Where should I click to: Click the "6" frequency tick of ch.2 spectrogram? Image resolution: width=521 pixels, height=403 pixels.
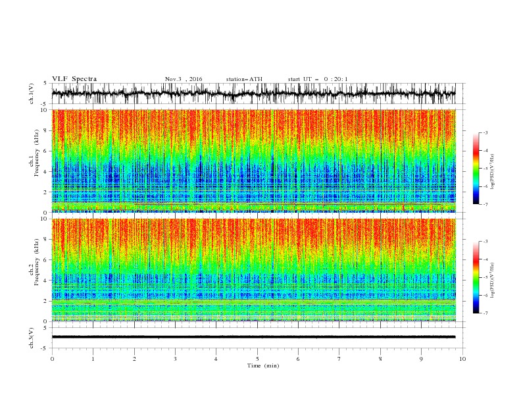[x=45, y=260]
